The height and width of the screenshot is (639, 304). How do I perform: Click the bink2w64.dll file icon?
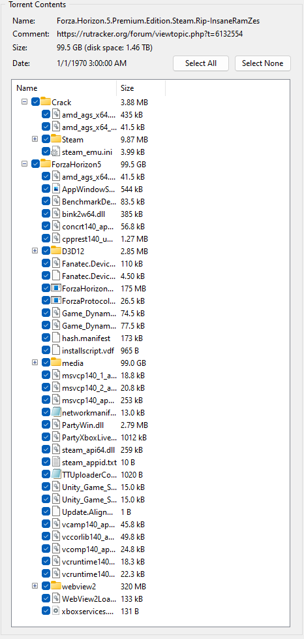pyautogui.click(x=56, y=214)
